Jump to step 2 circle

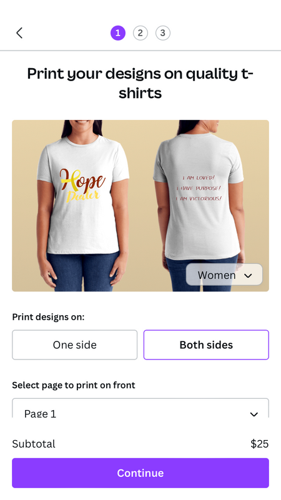click(140, 33)
